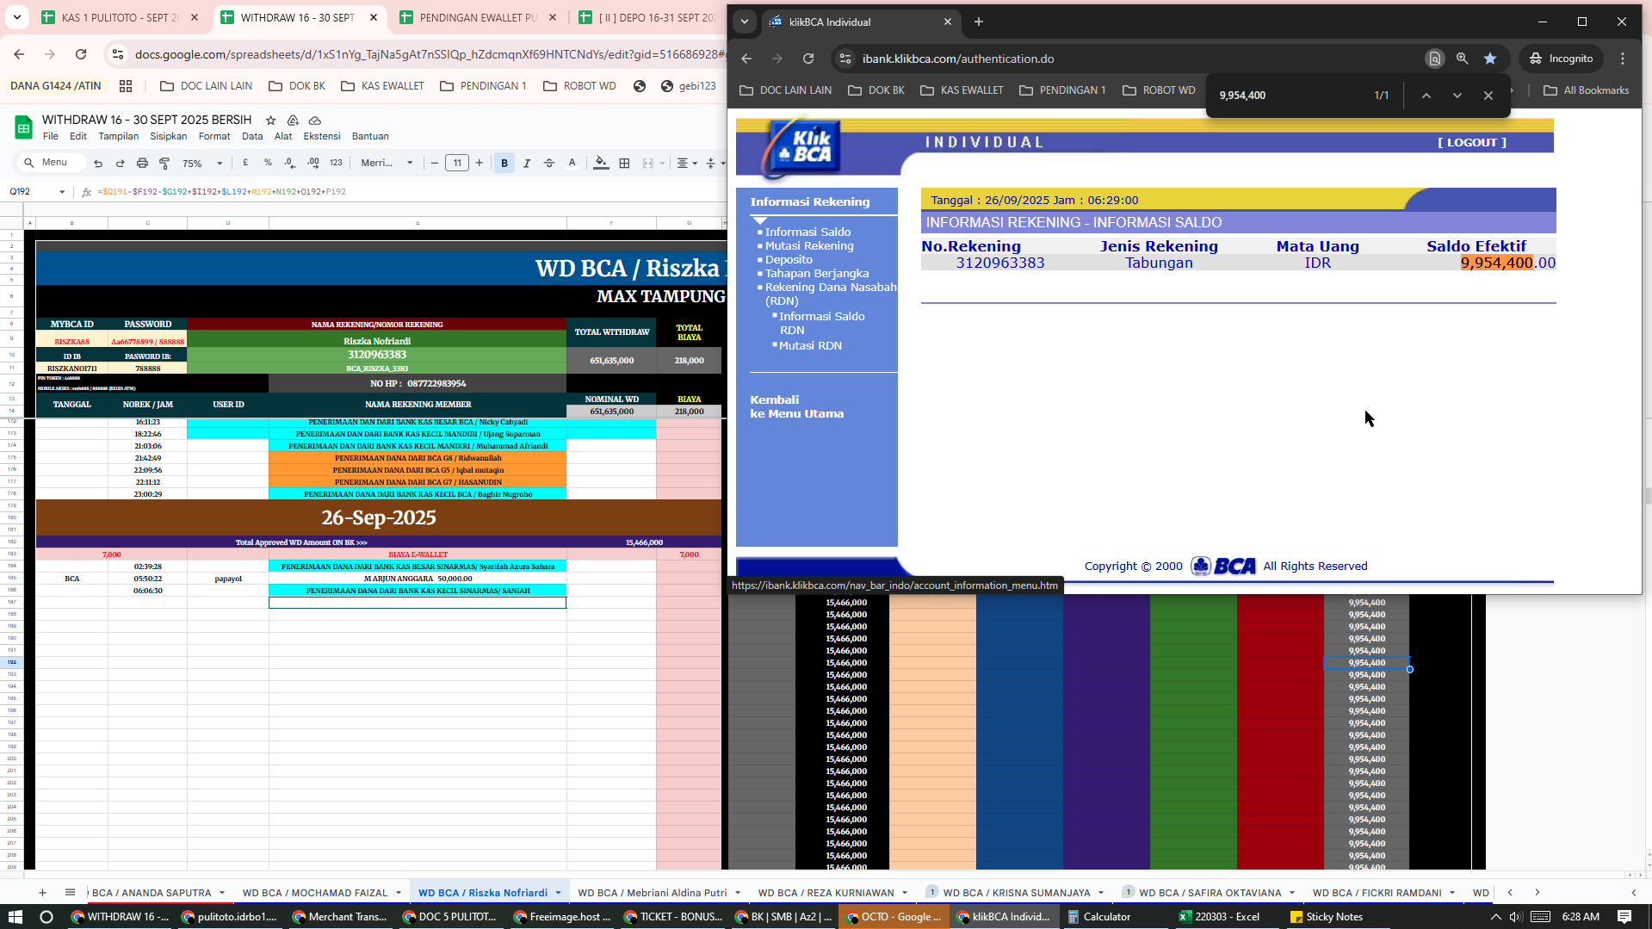The image size is (1652, 929).
Task: Click the undo icon in Sheets toolbar
Action: click(98, 163)
